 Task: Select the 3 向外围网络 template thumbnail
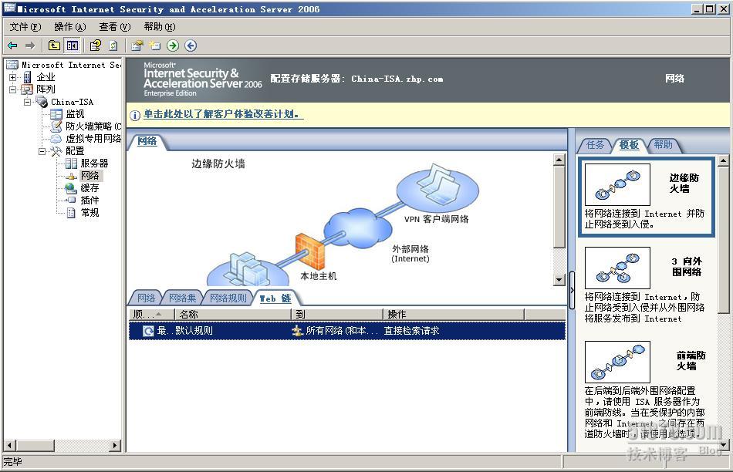617,268
